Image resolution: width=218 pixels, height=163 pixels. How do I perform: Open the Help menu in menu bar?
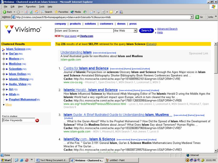pyautogui.click(x=50, y=7)
